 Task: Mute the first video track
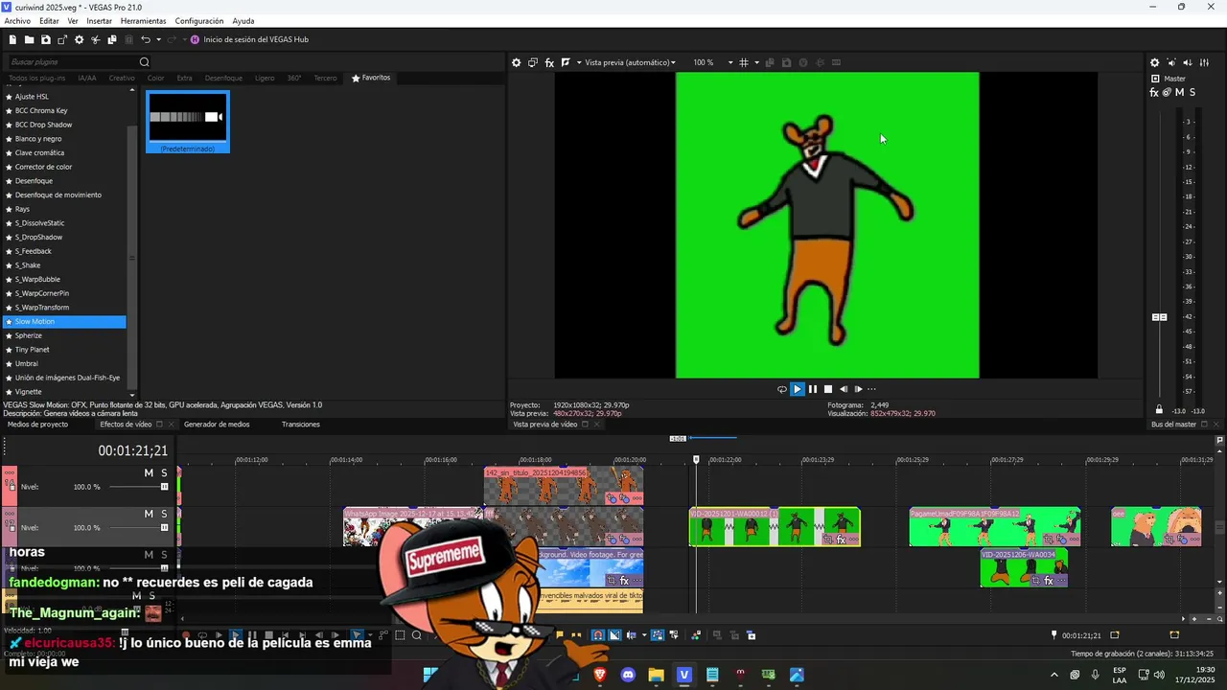click(x=149, y=473)
